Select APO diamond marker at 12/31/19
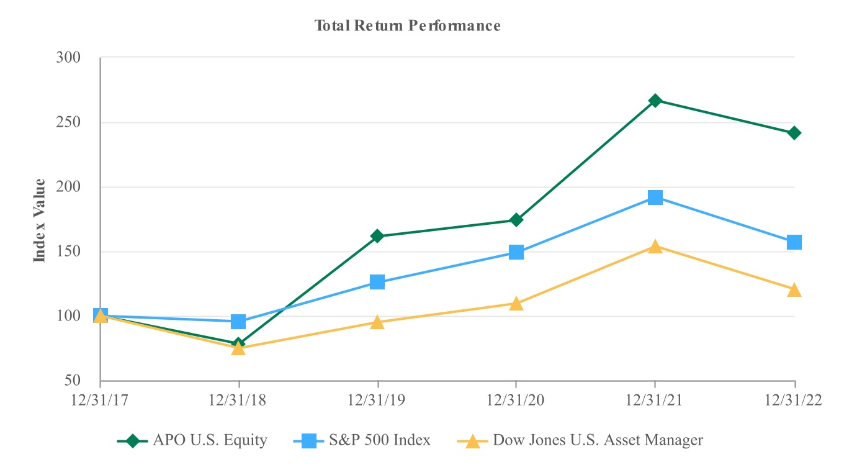This screenshot has width=844, height=472. [377, 236]
